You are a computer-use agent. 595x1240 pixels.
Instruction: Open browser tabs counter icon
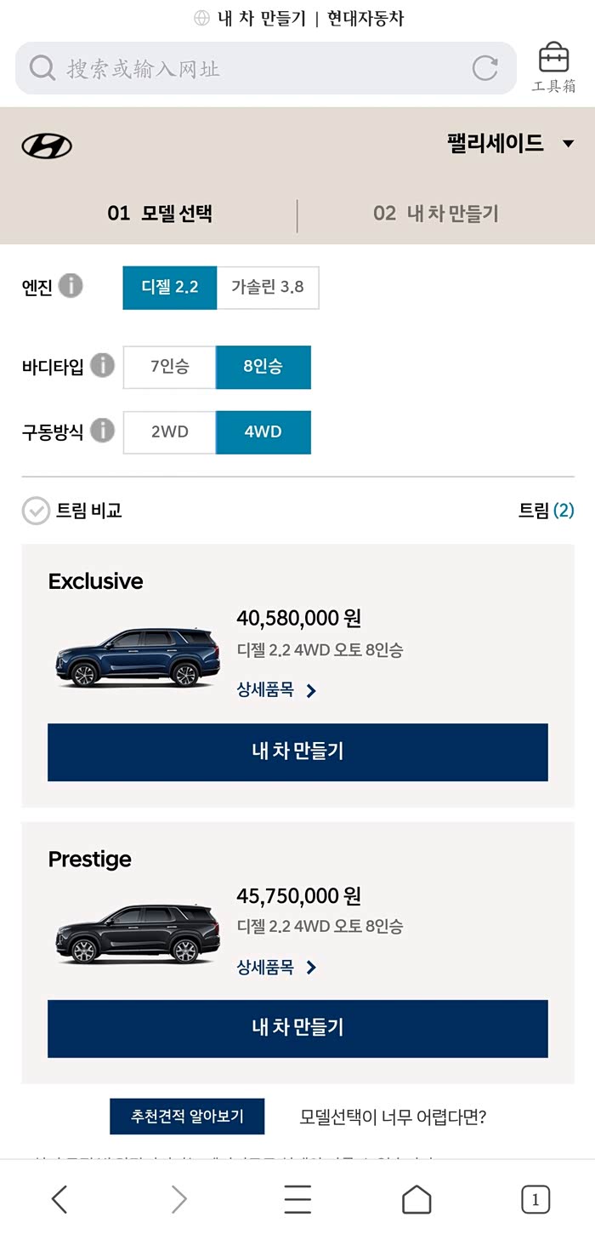(x=535, y=1199)
